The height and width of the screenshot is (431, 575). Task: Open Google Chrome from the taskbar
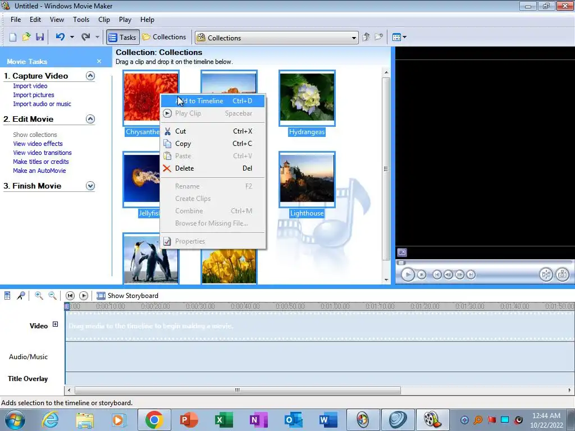click(x=154, y=420)
